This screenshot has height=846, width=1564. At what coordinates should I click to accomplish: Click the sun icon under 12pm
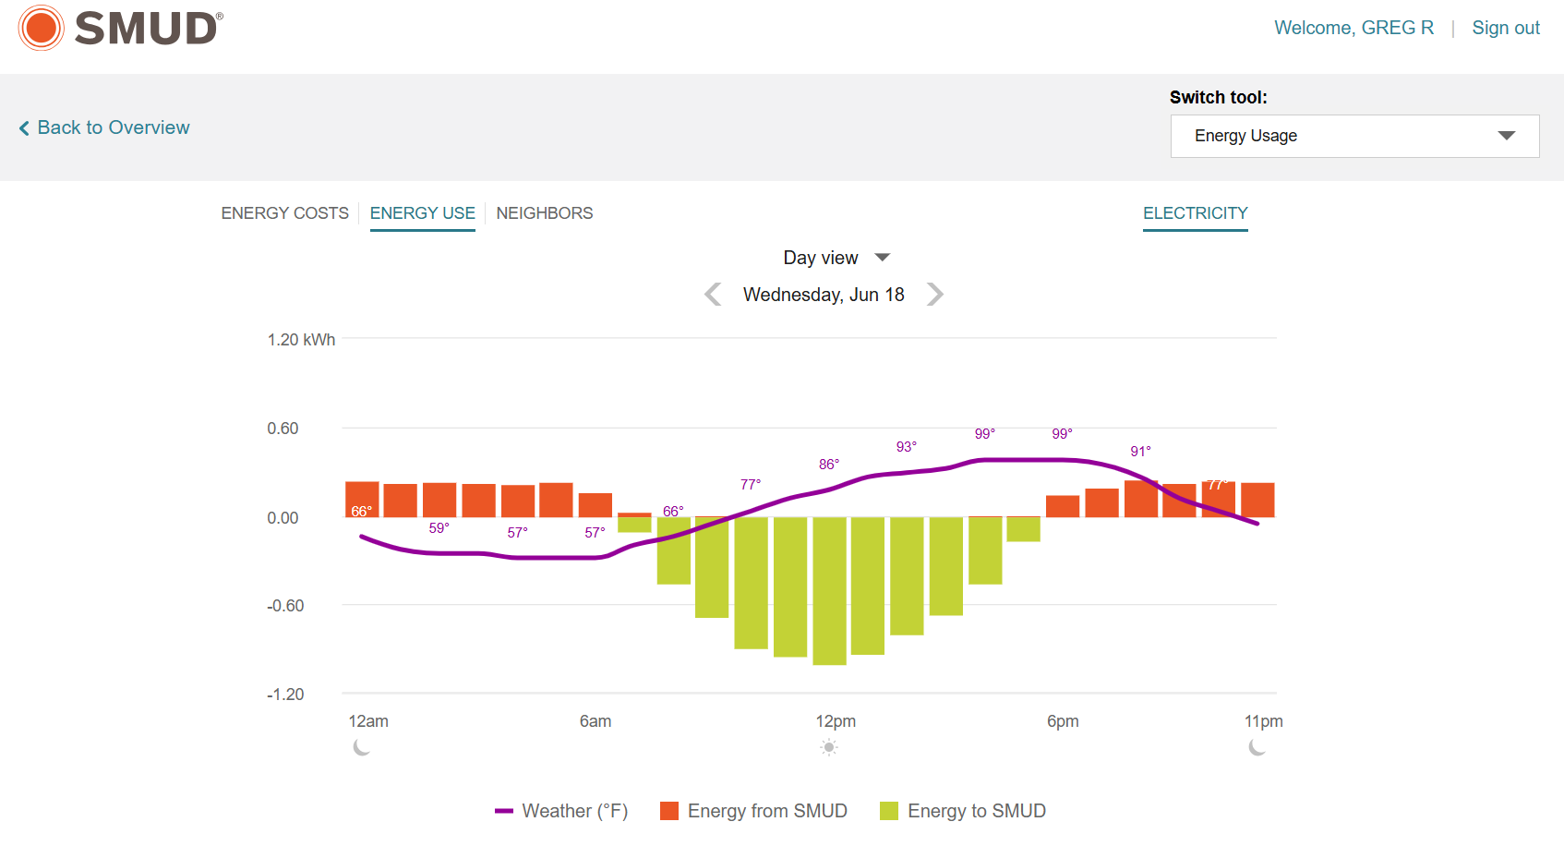(829, 747)
